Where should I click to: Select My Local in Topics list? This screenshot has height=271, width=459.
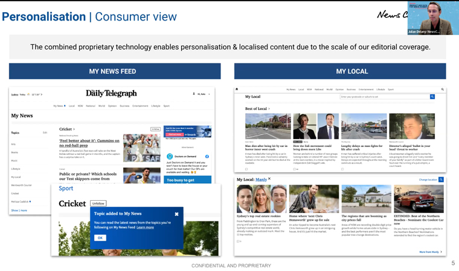pyautogui.click(x=16, y=177)
